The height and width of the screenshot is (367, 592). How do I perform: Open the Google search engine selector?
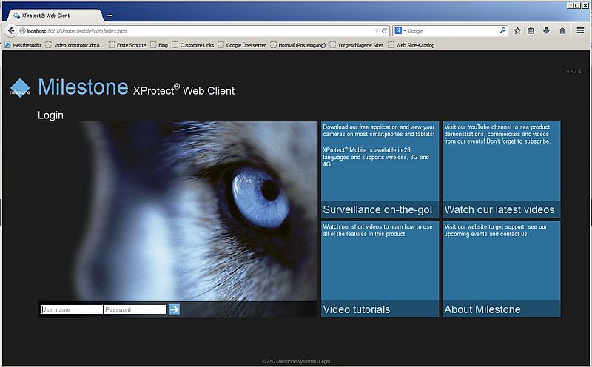[400, 31]
